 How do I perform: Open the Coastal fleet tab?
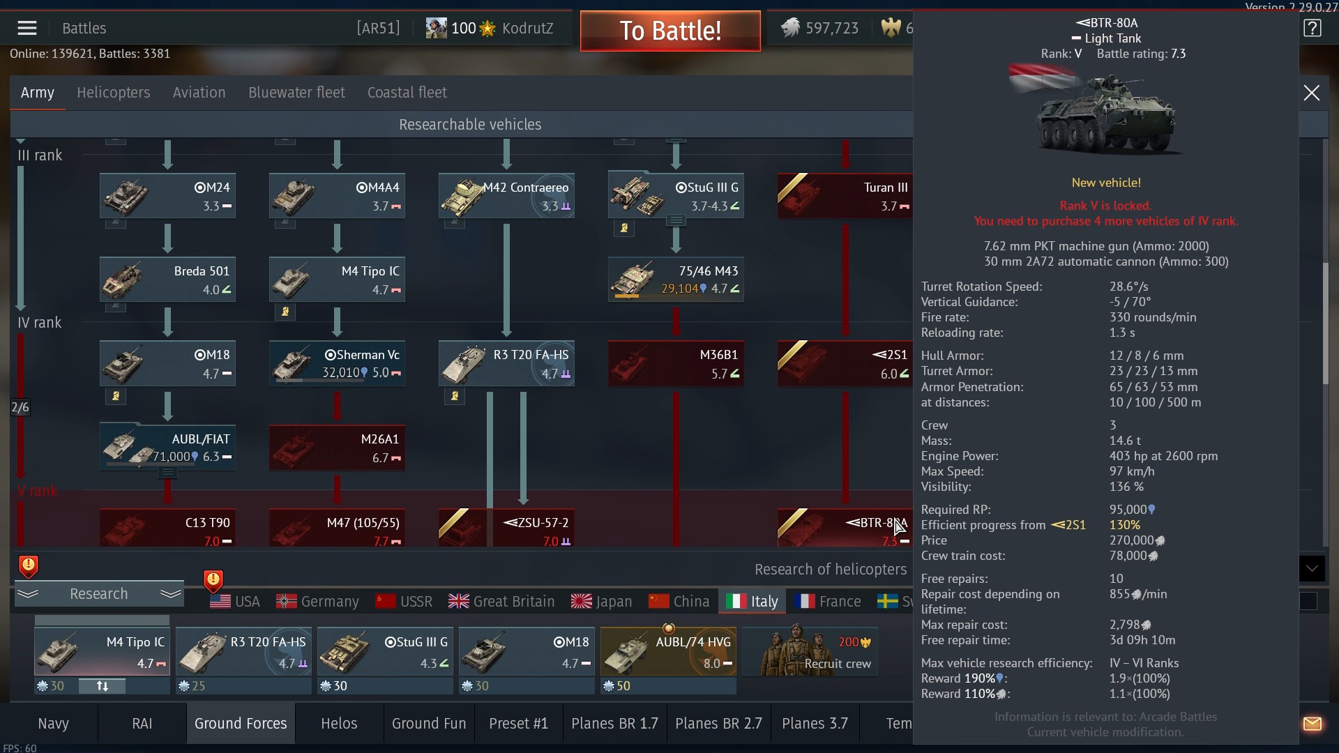(x=407, y=93)
